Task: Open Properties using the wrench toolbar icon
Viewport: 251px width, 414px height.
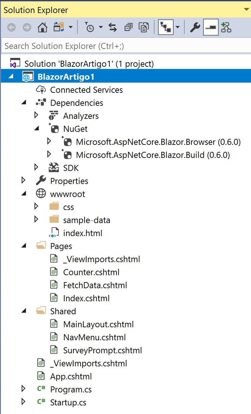Action: coord(195,28)
